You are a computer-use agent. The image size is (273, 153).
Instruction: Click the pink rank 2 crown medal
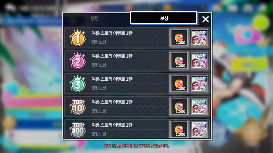pyautogui.click(x=78, y=61)
